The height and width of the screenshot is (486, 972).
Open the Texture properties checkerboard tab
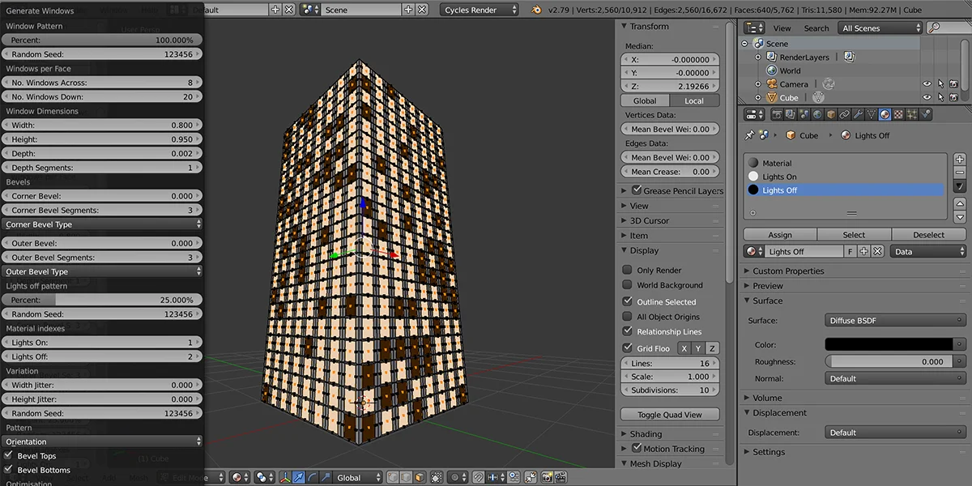898,115
